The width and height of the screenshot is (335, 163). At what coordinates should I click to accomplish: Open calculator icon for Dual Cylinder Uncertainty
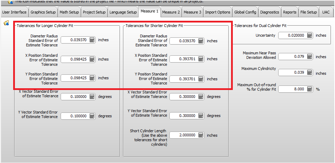point(310,35)
